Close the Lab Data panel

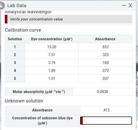[x=130, y=5]
